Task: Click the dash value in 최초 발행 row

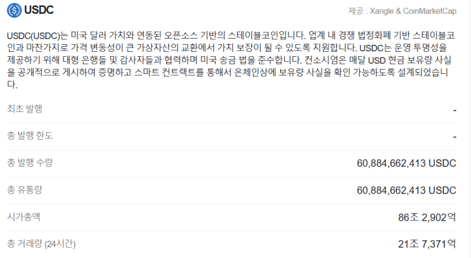Action: [455, 111]
